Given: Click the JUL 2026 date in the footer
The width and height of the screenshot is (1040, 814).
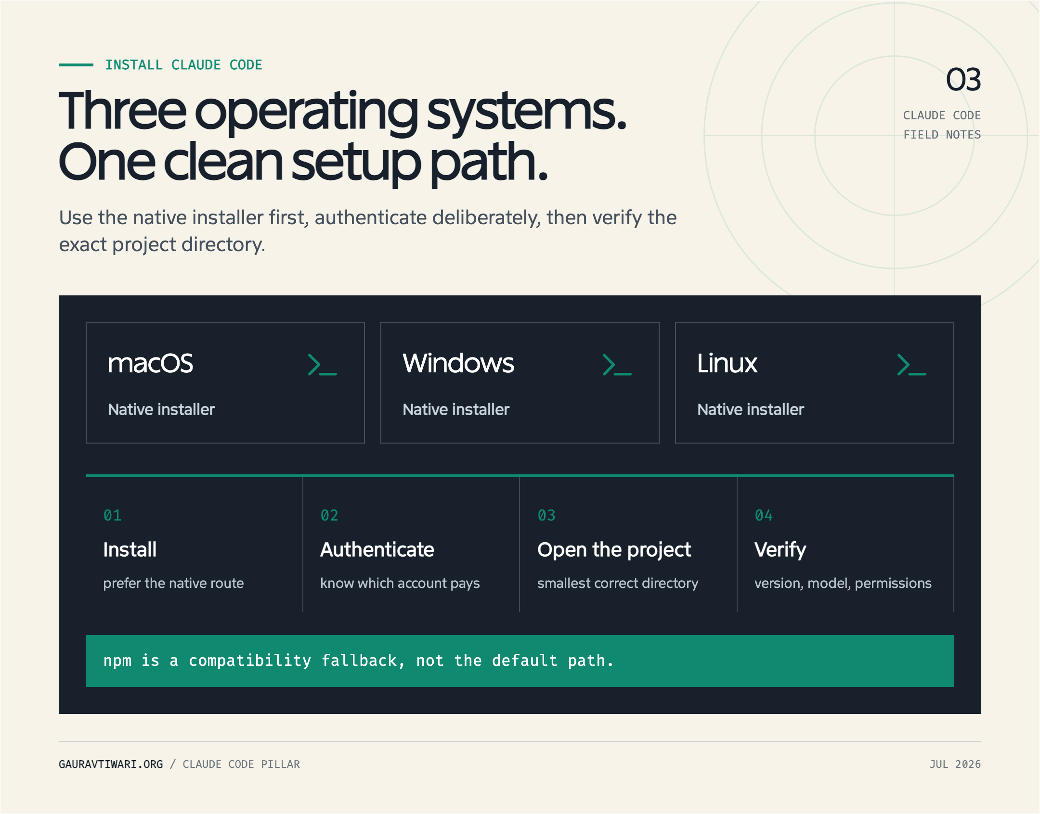Looking at the screenshot, I should click(x=955, y=764).
